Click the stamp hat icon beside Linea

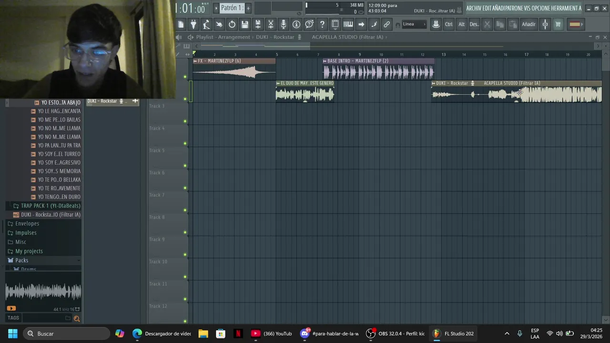[x=436, y=24]
